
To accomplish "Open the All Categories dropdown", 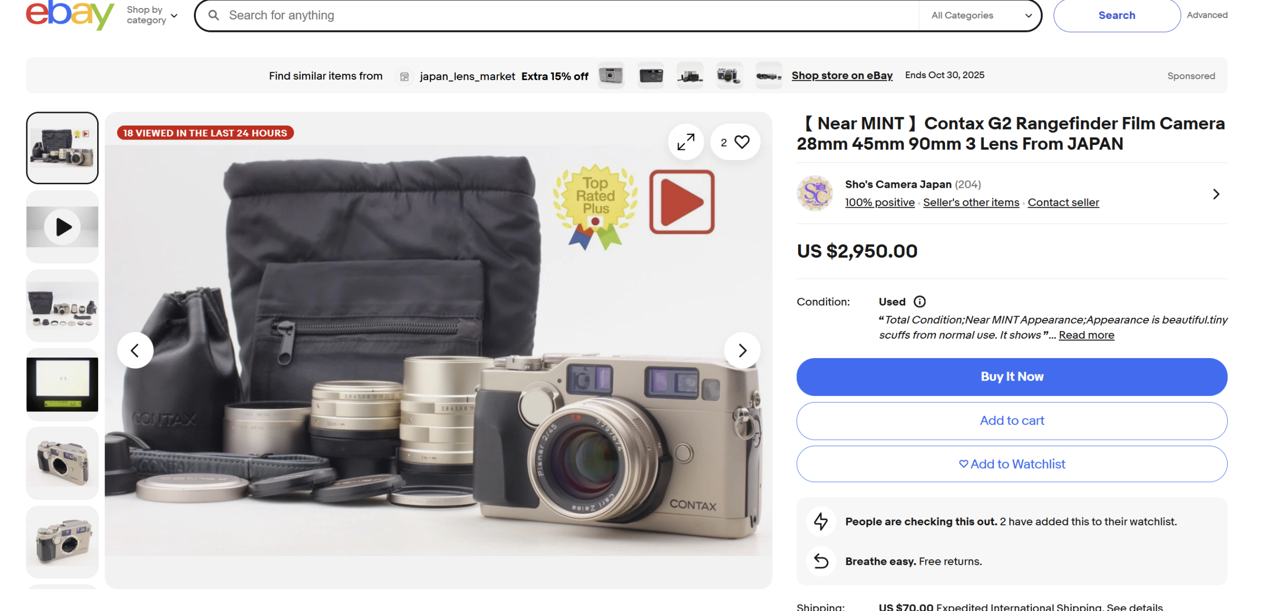I will 980,15.
